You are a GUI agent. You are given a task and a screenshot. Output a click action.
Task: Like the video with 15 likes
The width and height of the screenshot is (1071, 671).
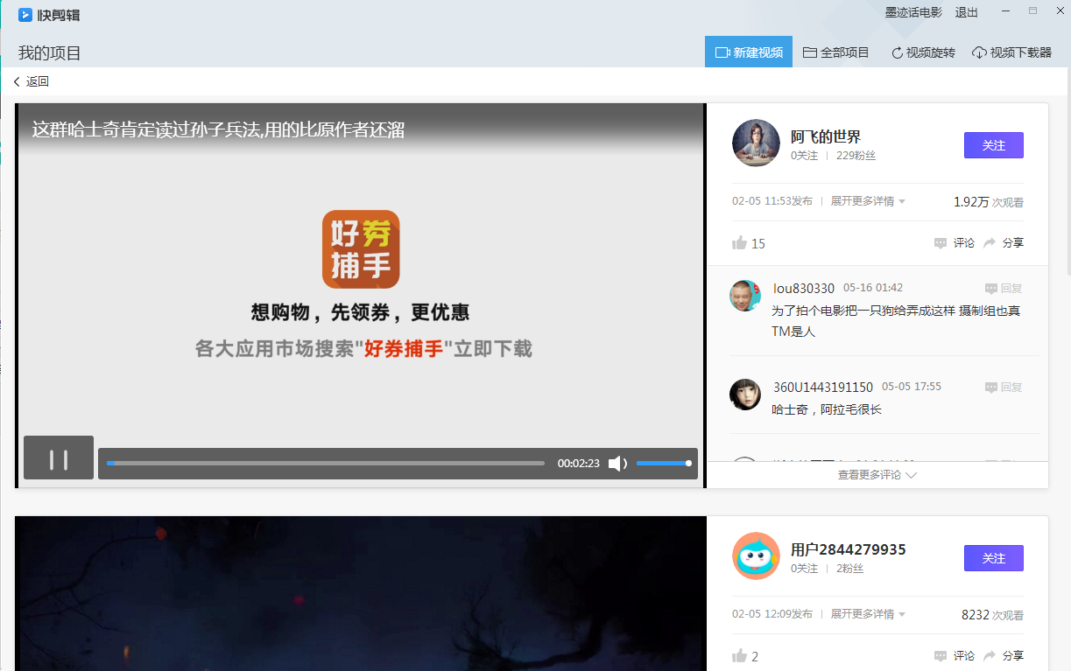click(749, 243)
